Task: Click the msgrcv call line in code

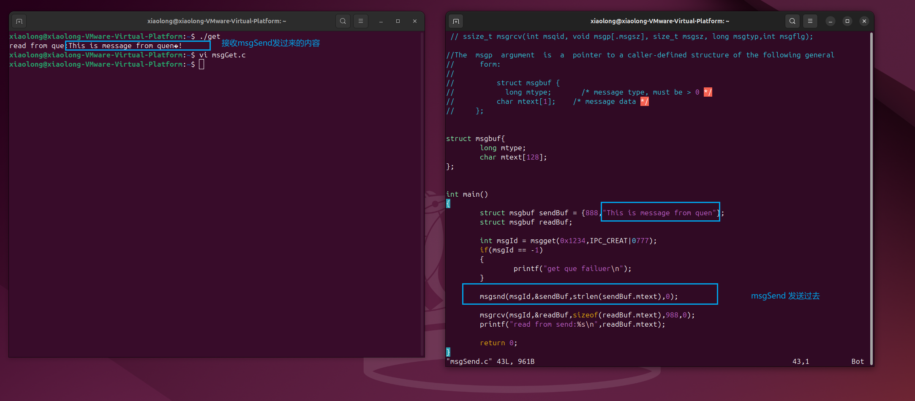Action: click(587, 315)
